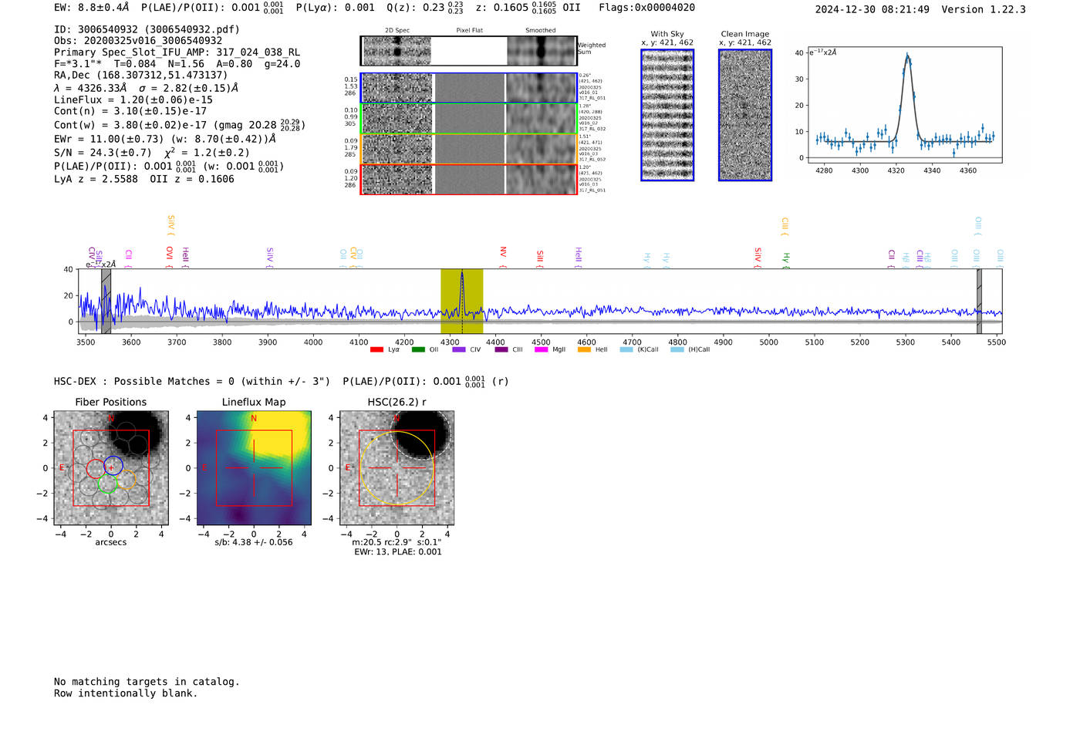
Task: Click the 'Flags:0x00004020' text
Action: (x=646, y=8)
